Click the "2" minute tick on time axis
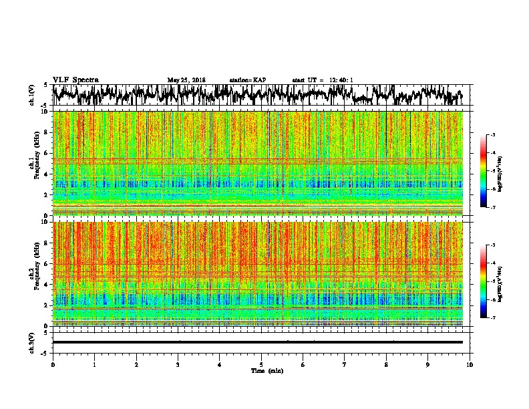The image size is (529, 409). click(x=136, y=365)
